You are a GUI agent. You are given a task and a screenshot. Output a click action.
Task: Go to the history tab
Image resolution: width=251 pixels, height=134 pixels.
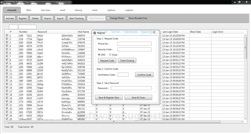point(78,10)
